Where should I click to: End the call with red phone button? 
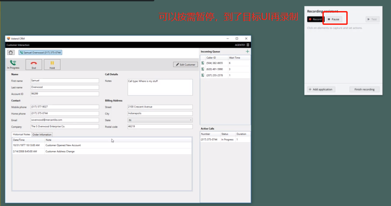pyautogui.click(x=34, y=64)
